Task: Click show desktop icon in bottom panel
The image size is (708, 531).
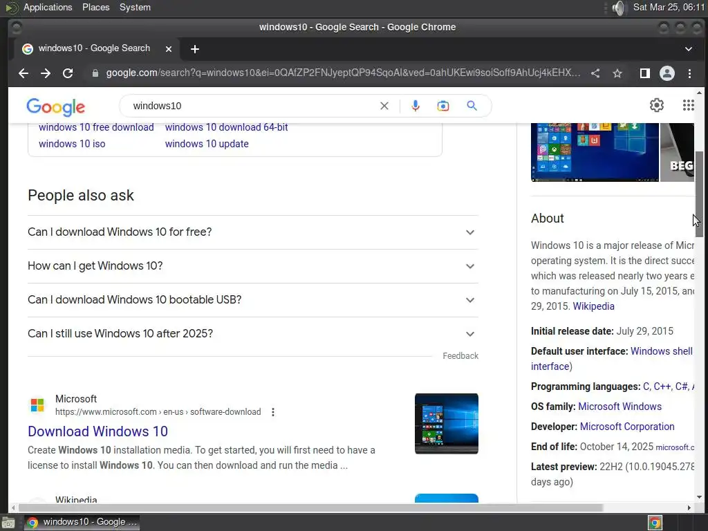Action: (x=8, y=523)
